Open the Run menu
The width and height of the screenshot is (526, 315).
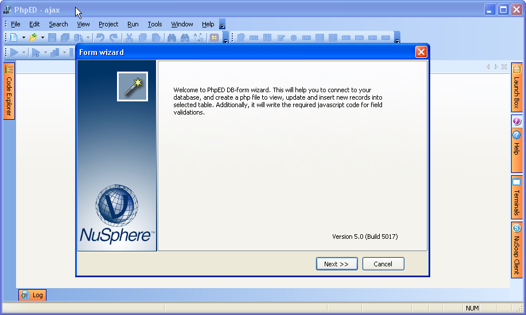[x=133, y=24]
